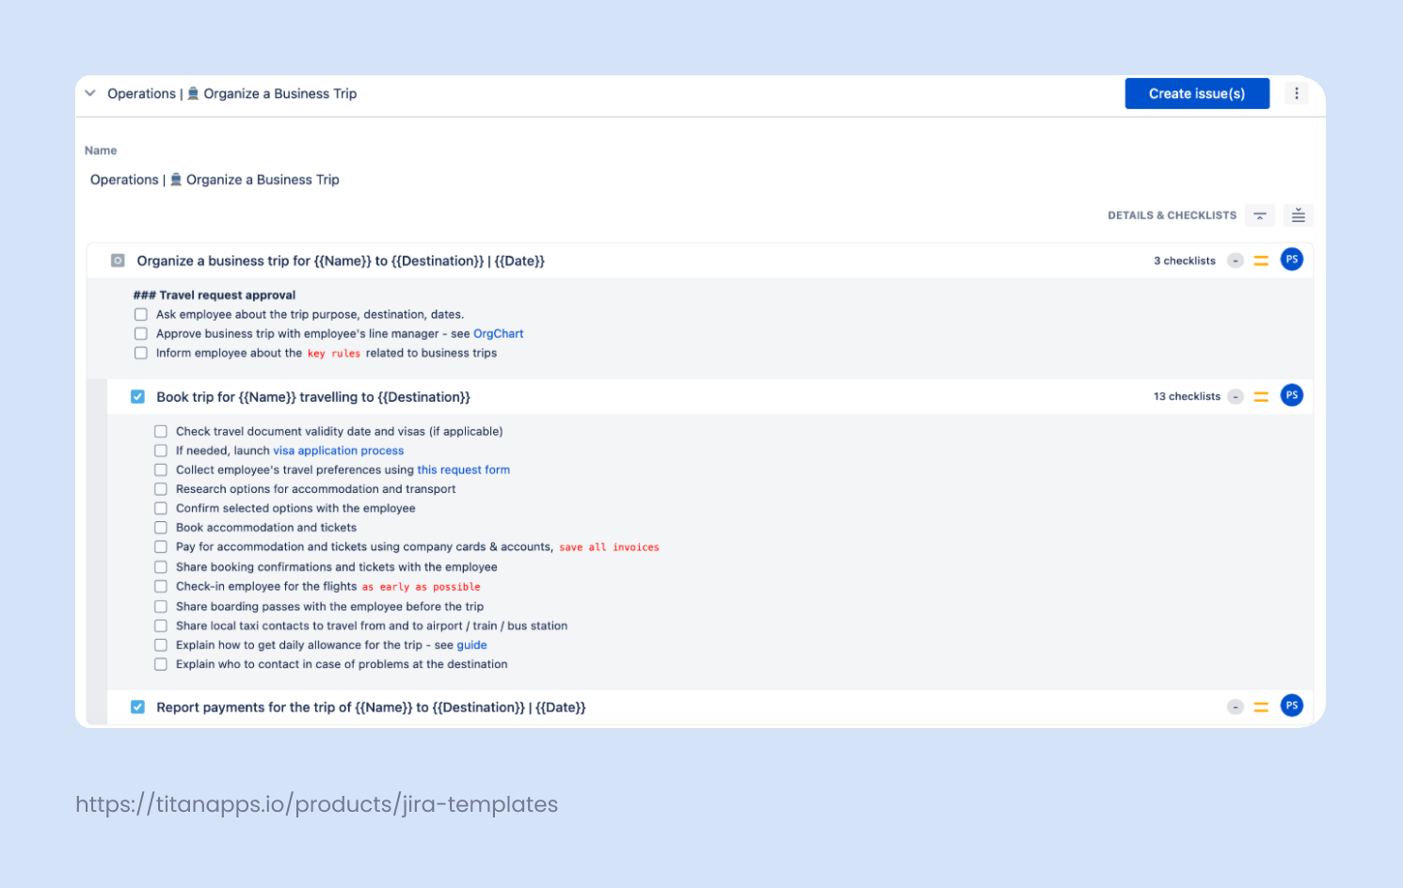Open the orange medium-priority icon on the first issue
The height and width of the screenshot is (888, 1403).
[1261, 260]
